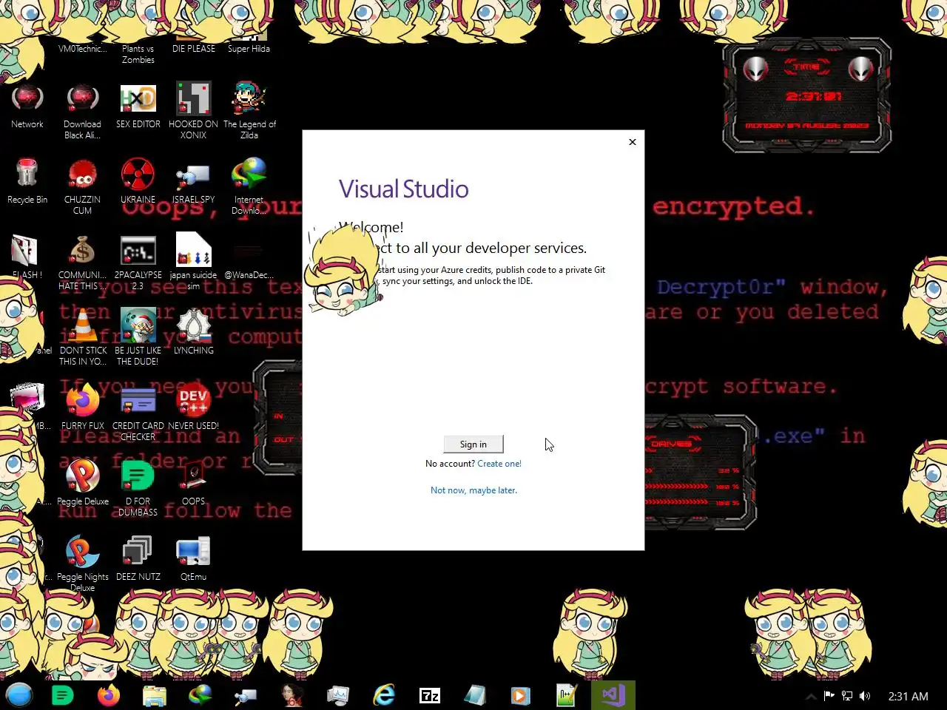Select the 'DIE PLEASE' desktop shortcut label
The width and height of the screenshot is (947, 710).
(x=194, y=49)
